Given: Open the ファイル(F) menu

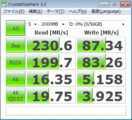Looking at the screenshot, I should pos(14,11).
